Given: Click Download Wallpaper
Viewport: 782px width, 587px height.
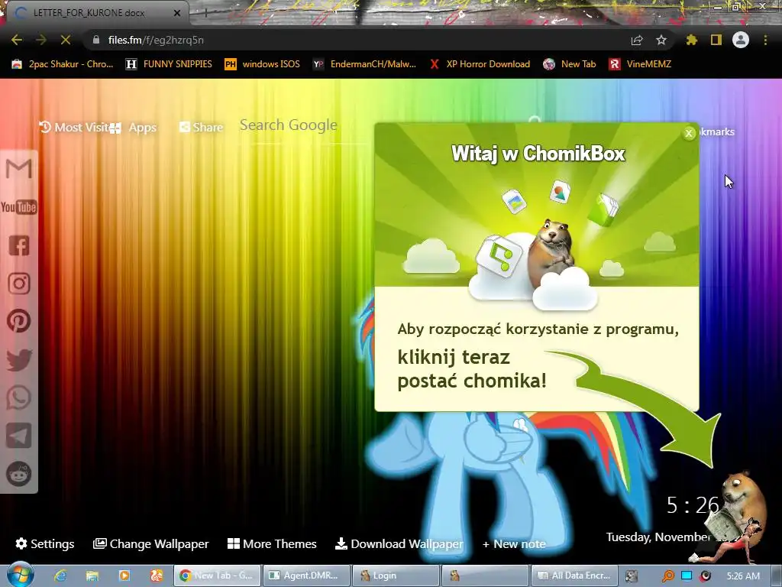Looking at the screenshot, I should tap(399, 543).
